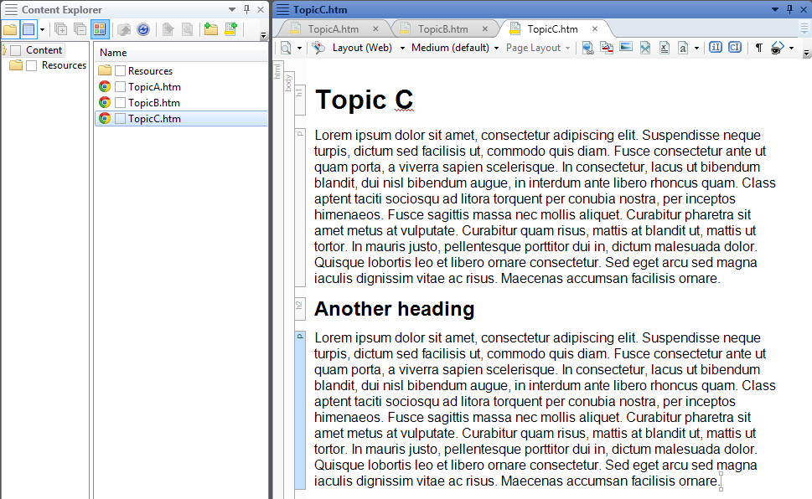Image resolution: width=812 pixels, height=499 pixels.
Task: Toggle the multicolored file-type grid icon
Action: 100,29
